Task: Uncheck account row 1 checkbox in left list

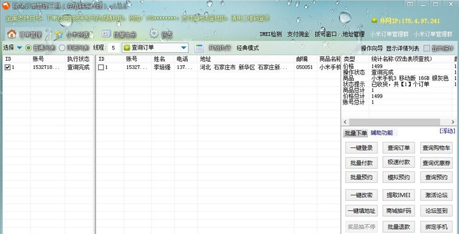Action: 8,68
